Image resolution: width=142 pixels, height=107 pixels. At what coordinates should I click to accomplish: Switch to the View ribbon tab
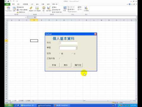click(x=48, y=4)
